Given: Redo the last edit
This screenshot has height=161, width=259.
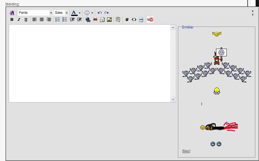Looking at the screenshot, I should point(106,13).
